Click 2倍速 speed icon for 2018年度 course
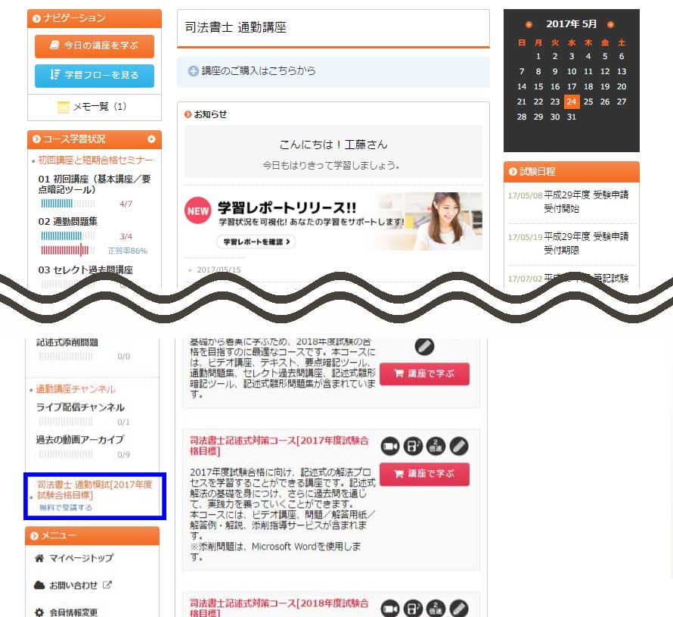 [x=436, y=609]
